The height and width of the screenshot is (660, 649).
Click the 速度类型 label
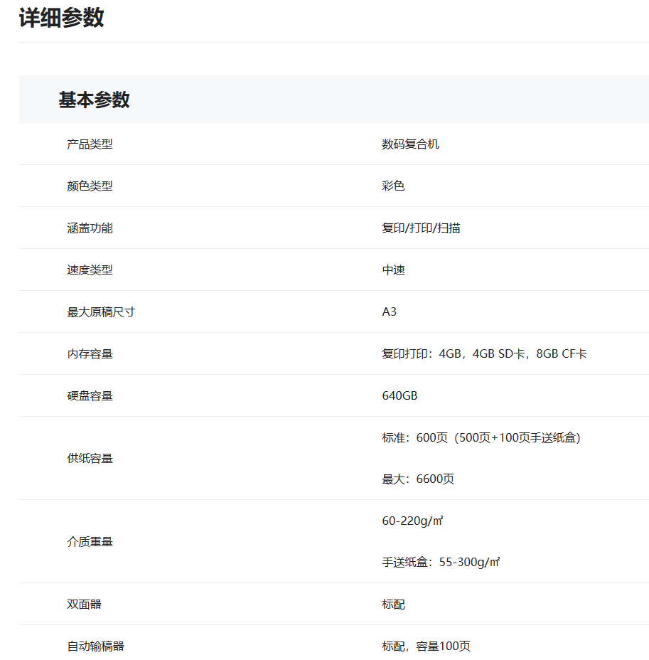tap(90, 270)
